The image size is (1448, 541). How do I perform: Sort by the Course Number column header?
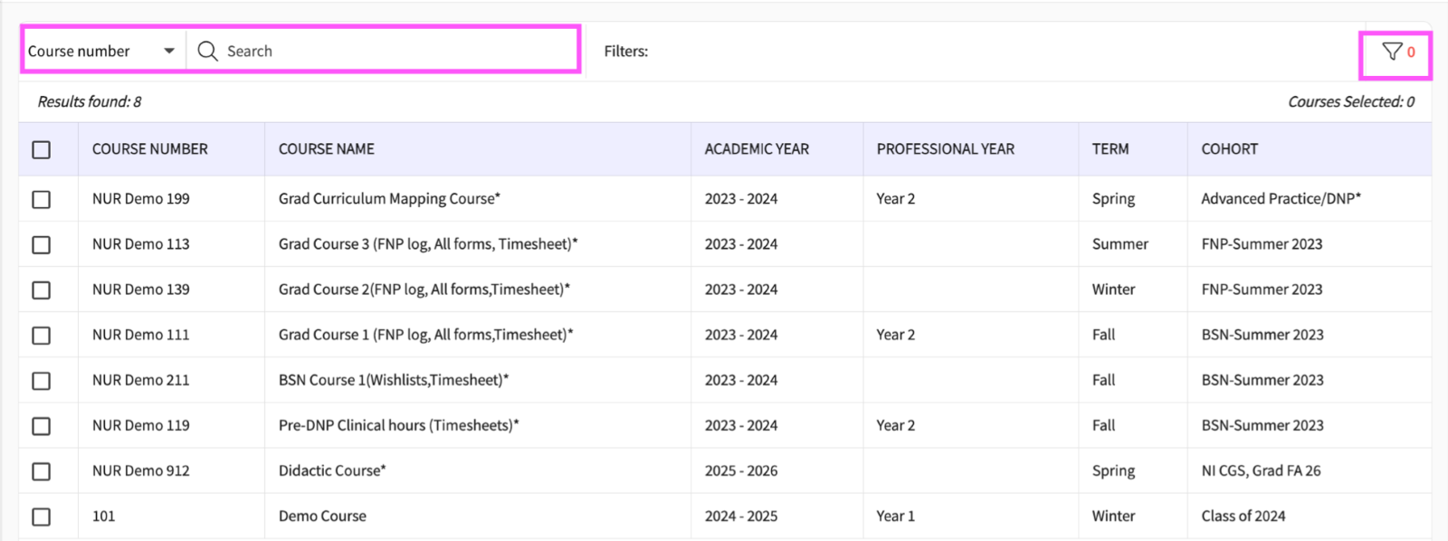[150, 149]
